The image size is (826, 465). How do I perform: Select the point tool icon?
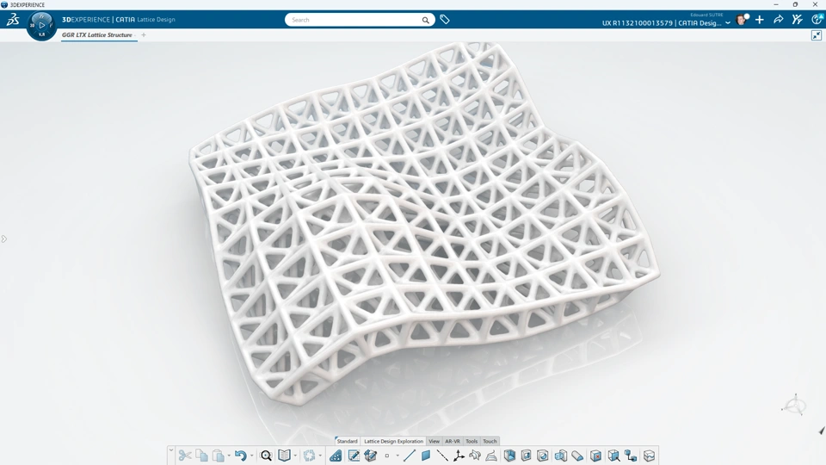387,456
